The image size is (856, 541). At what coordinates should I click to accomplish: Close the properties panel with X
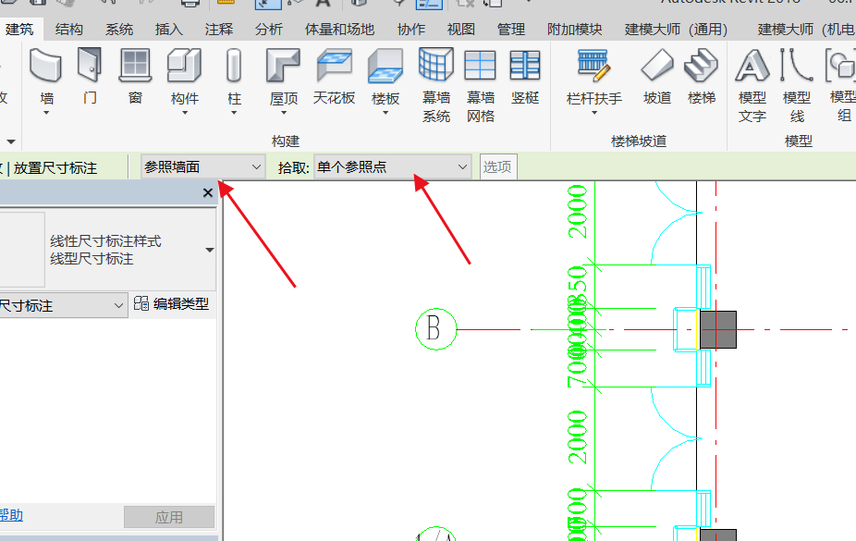(208, 192)
